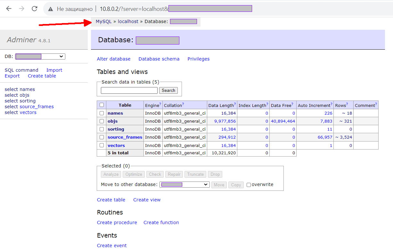Open SQL command in sidebar
The image size is (393, 251).
point(21,70)
